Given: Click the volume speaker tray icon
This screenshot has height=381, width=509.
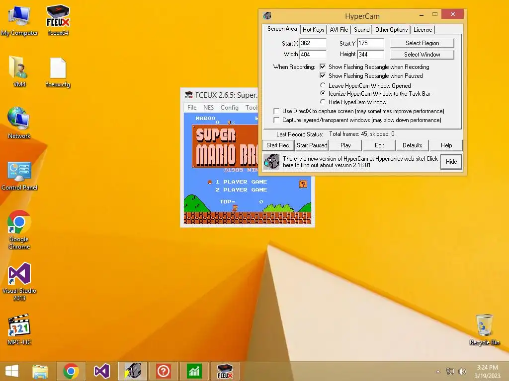Looking at the screenshot, I should click(x=462, y=371).
